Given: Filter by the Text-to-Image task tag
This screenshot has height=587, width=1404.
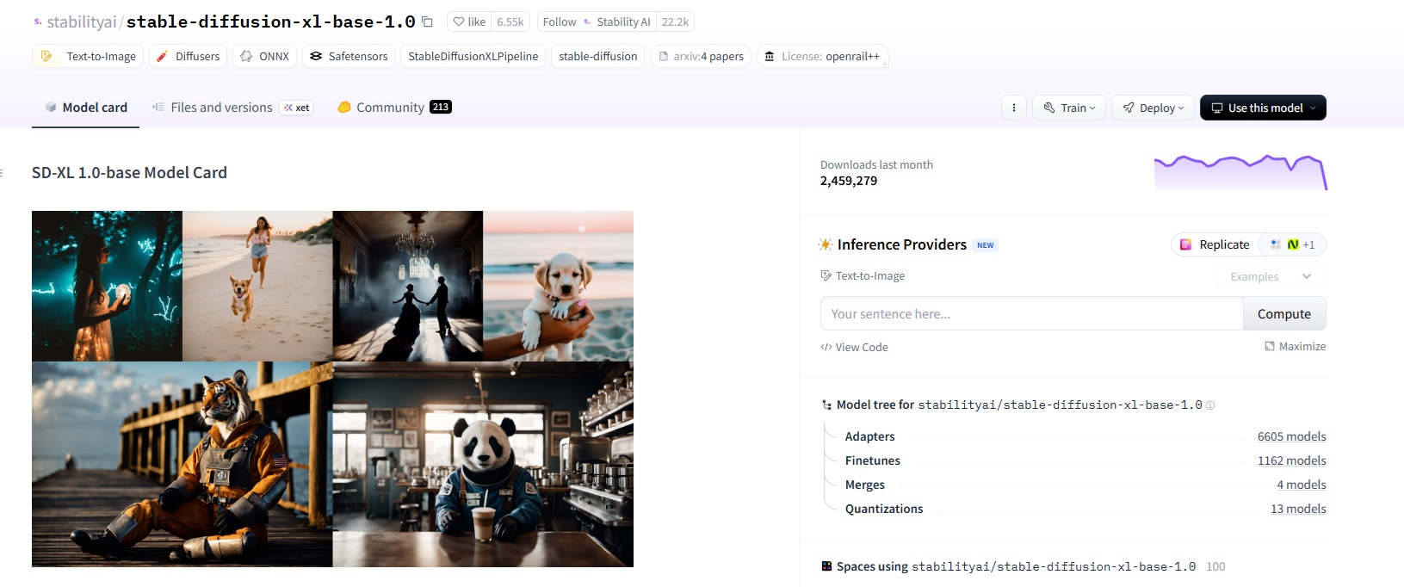Looking at the screenshot, I should pyautogui.click(x=87, y=56).
